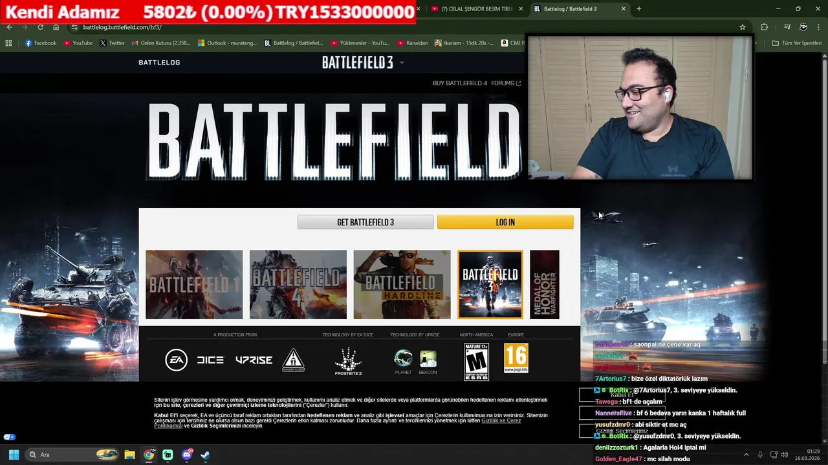
Task: Click the GET BATTLEFIELD 3 button
Action: pyautogui.click(x=365, y=222)
